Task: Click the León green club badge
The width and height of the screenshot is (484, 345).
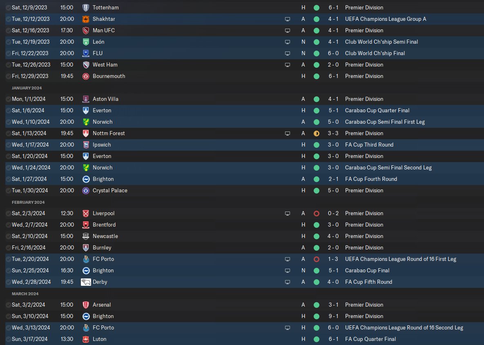Action: coord(86,42)
